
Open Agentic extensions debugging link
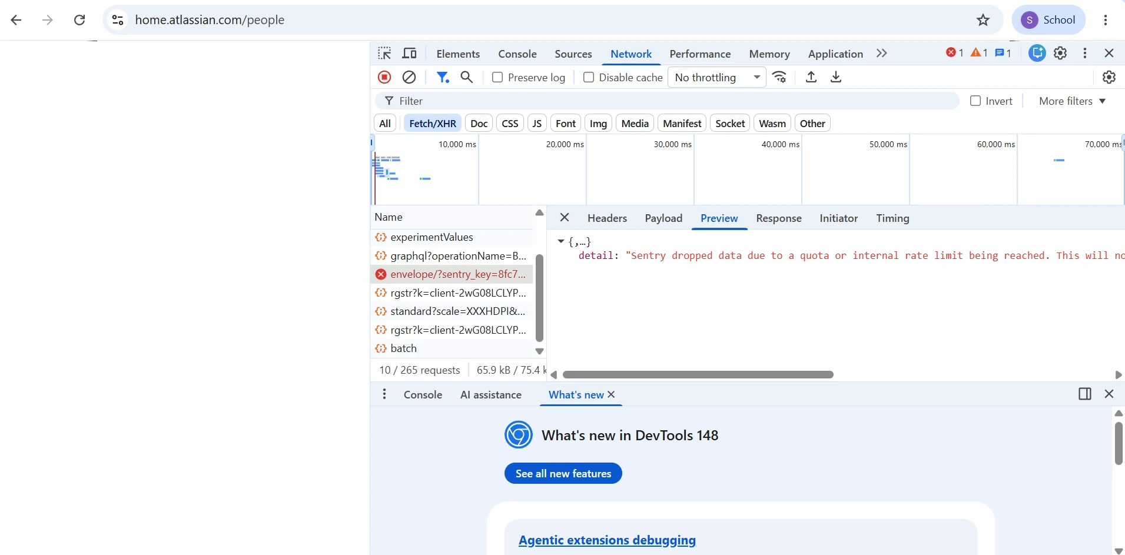607,540
